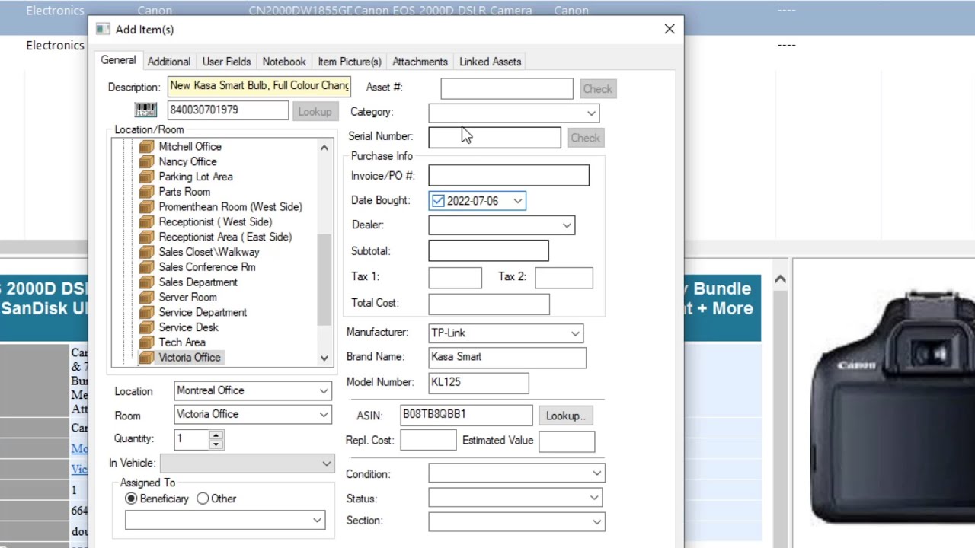Image resolution: width=975 pixels, height=548 pixels.
Task: Open the Room dropdown showing Victoria Office
Action: pyautogui.click(x=253, y=415)
